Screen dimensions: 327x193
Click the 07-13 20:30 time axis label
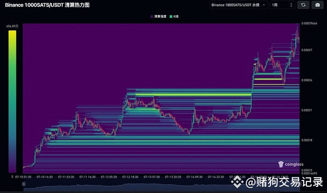[173, 177]
